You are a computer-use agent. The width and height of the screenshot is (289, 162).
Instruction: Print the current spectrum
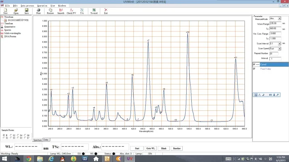coord(38,10)
